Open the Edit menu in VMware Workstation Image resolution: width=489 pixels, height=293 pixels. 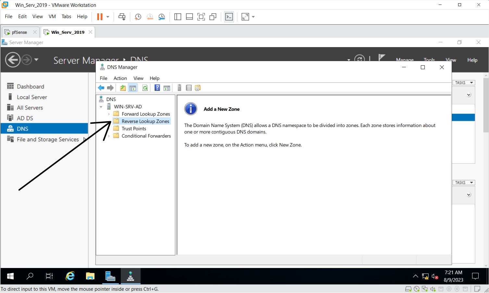pyautogui.click(x=22, y=17)
